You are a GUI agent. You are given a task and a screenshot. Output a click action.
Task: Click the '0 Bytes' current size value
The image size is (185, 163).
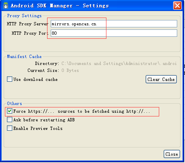tap(70, 70)
